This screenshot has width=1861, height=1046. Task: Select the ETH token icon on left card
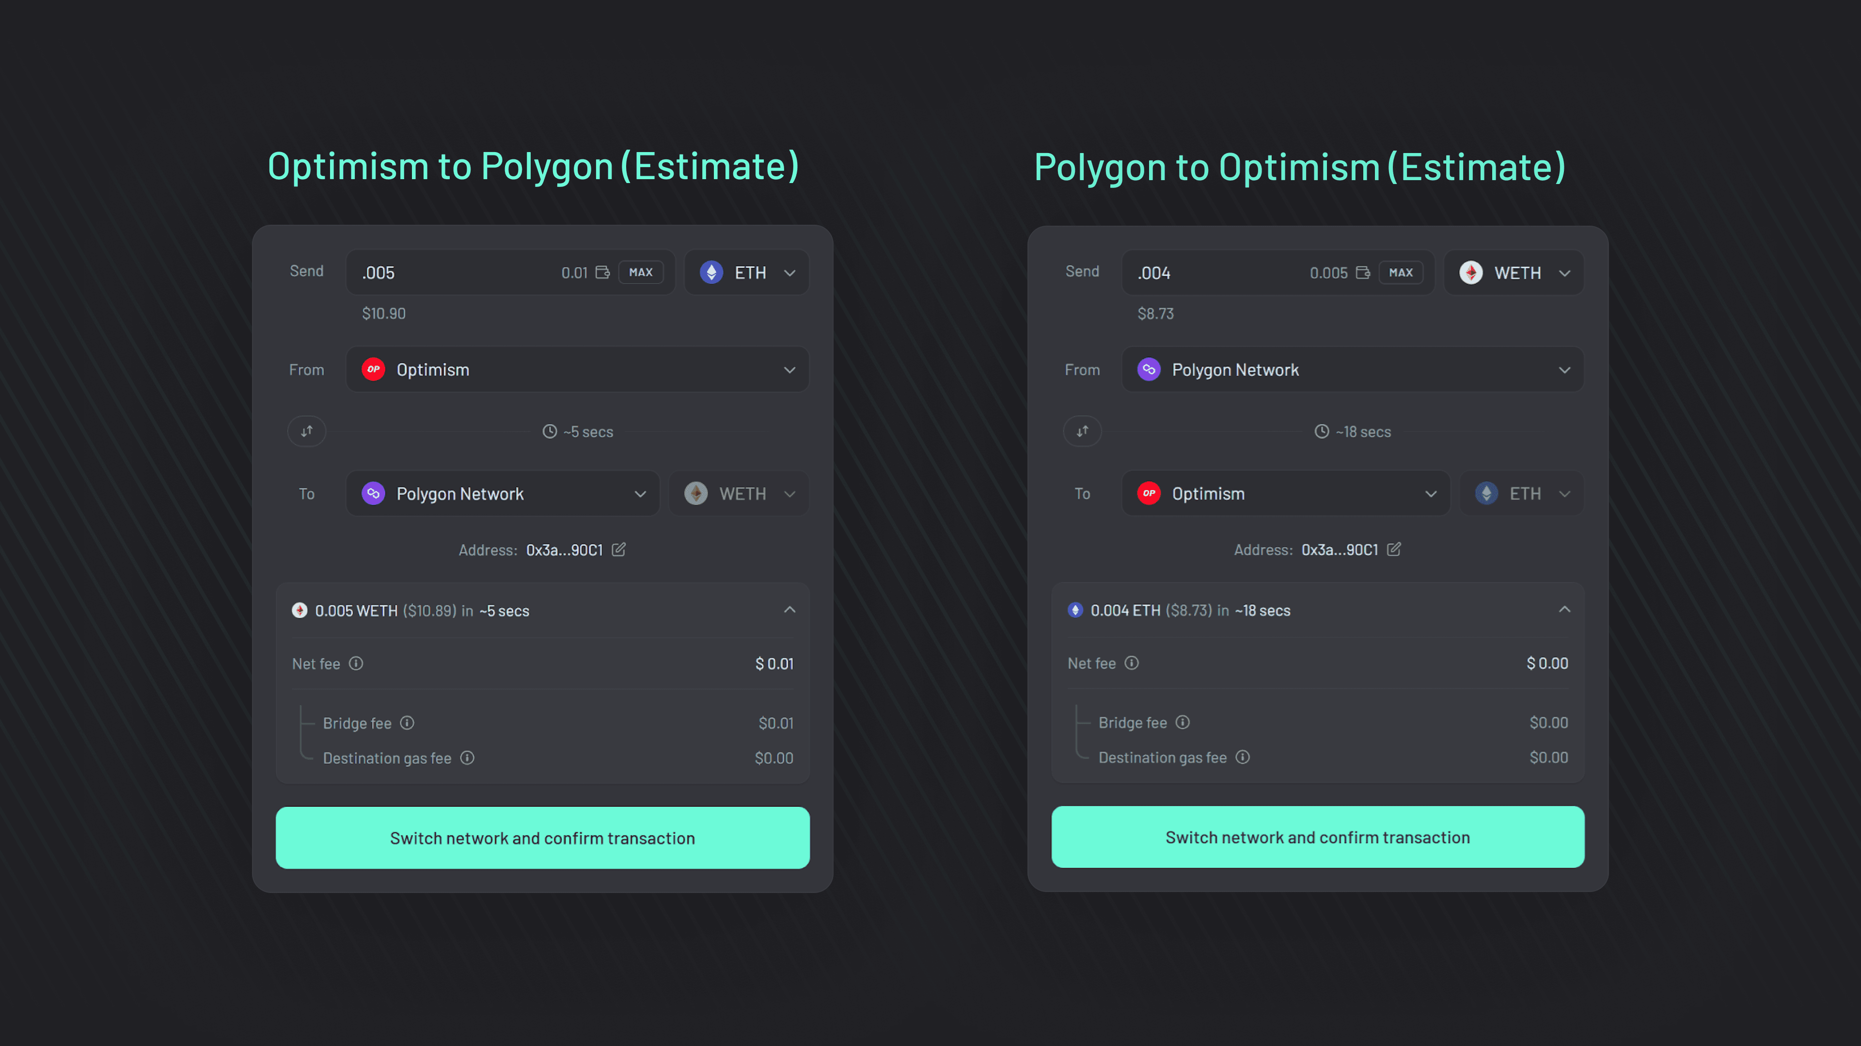(x=712, y=272)
